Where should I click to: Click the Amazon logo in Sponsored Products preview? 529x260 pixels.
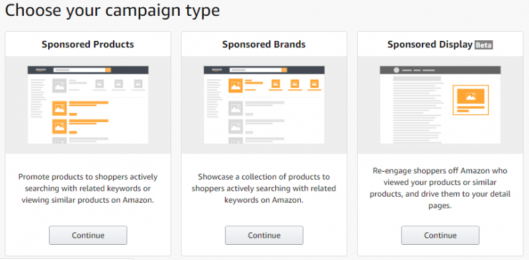coord(41,70)
